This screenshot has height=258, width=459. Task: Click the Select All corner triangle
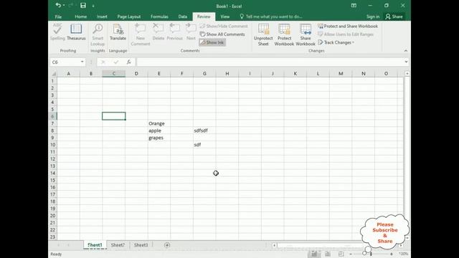53,73
